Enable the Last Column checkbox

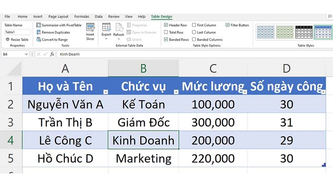[x=194, y=32]
